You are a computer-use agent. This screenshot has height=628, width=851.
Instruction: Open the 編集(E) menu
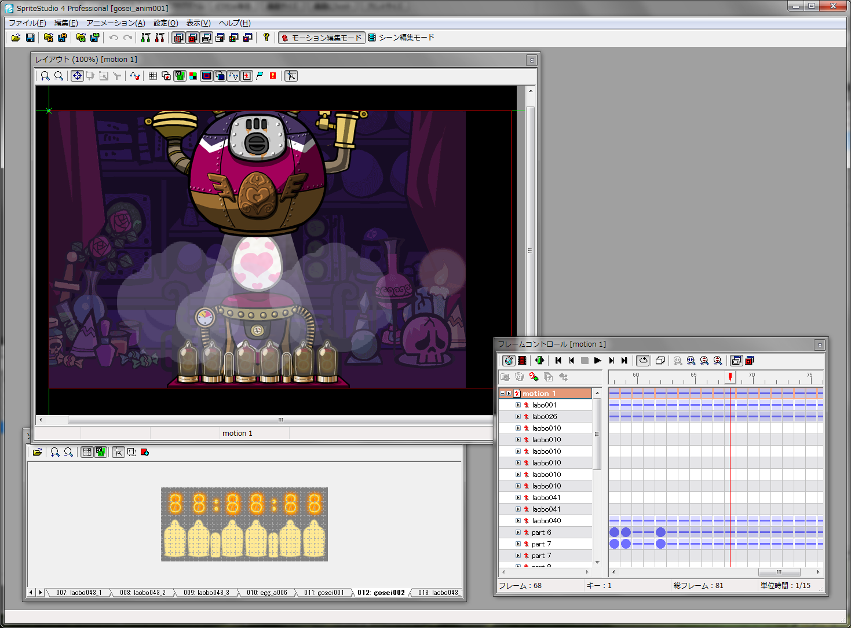pos(66,23)
